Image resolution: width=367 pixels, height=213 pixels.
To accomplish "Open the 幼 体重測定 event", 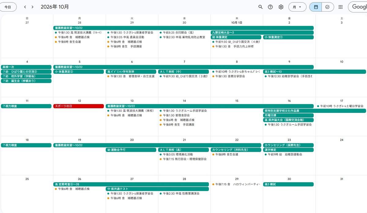I will pos(236,37).
